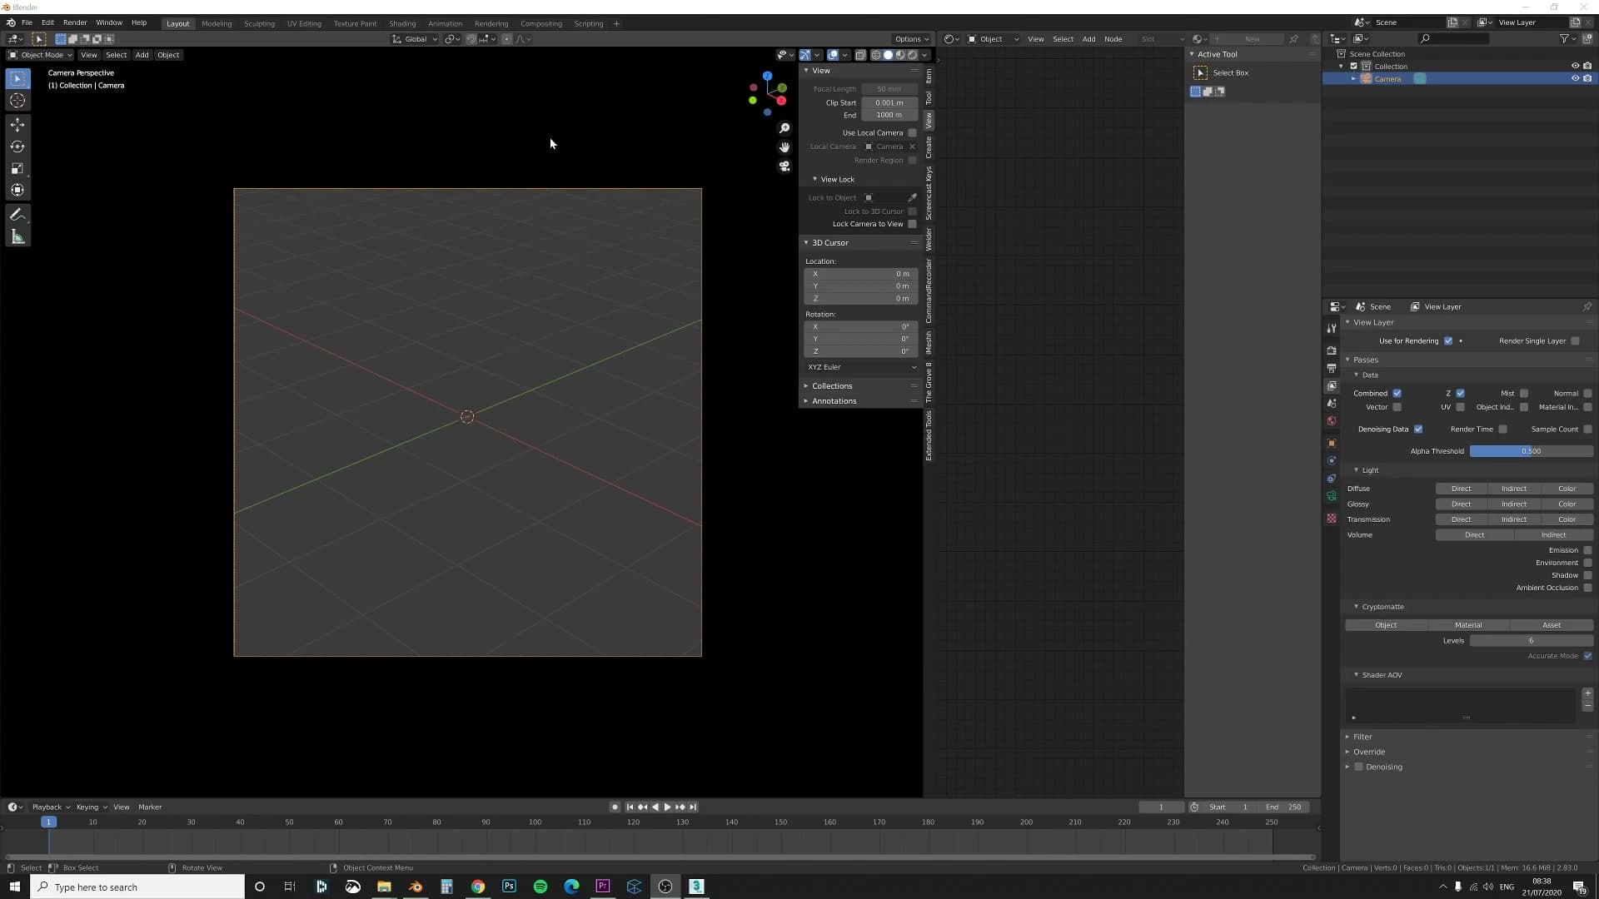The width and height of the screenshot is (1599, 899).
Task: Open Scene properties tab icon
Action: (x=1332, y=404)
